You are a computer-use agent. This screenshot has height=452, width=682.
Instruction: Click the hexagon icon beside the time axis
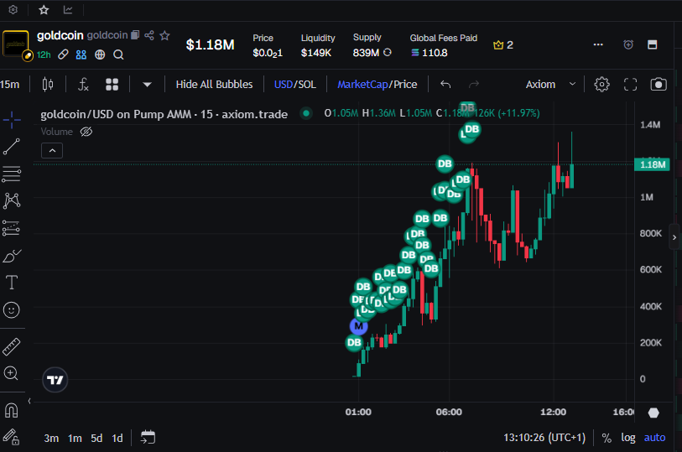[653, 413]
